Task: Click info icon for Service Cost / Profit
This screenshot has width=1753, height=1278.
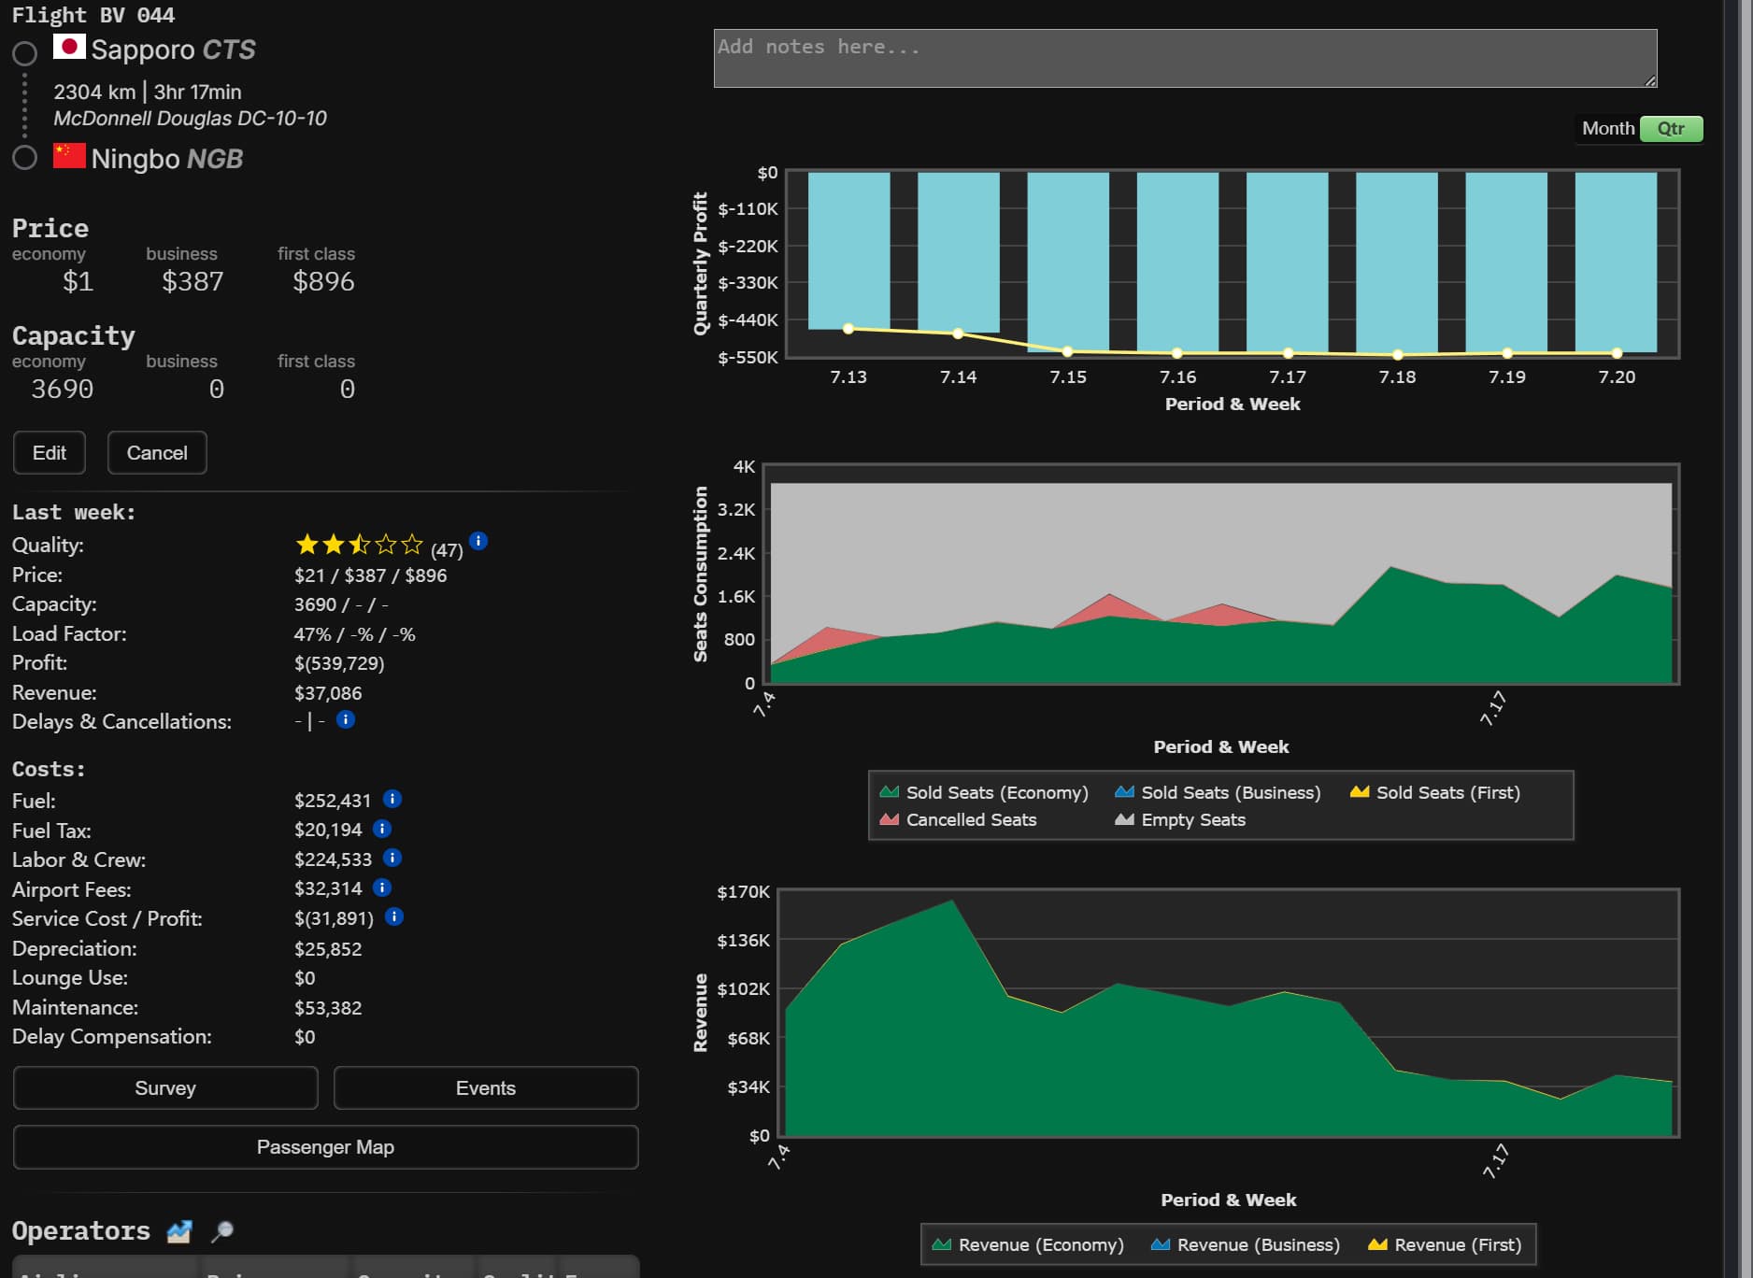Action: pyautogui.click(x=394, y=916)
